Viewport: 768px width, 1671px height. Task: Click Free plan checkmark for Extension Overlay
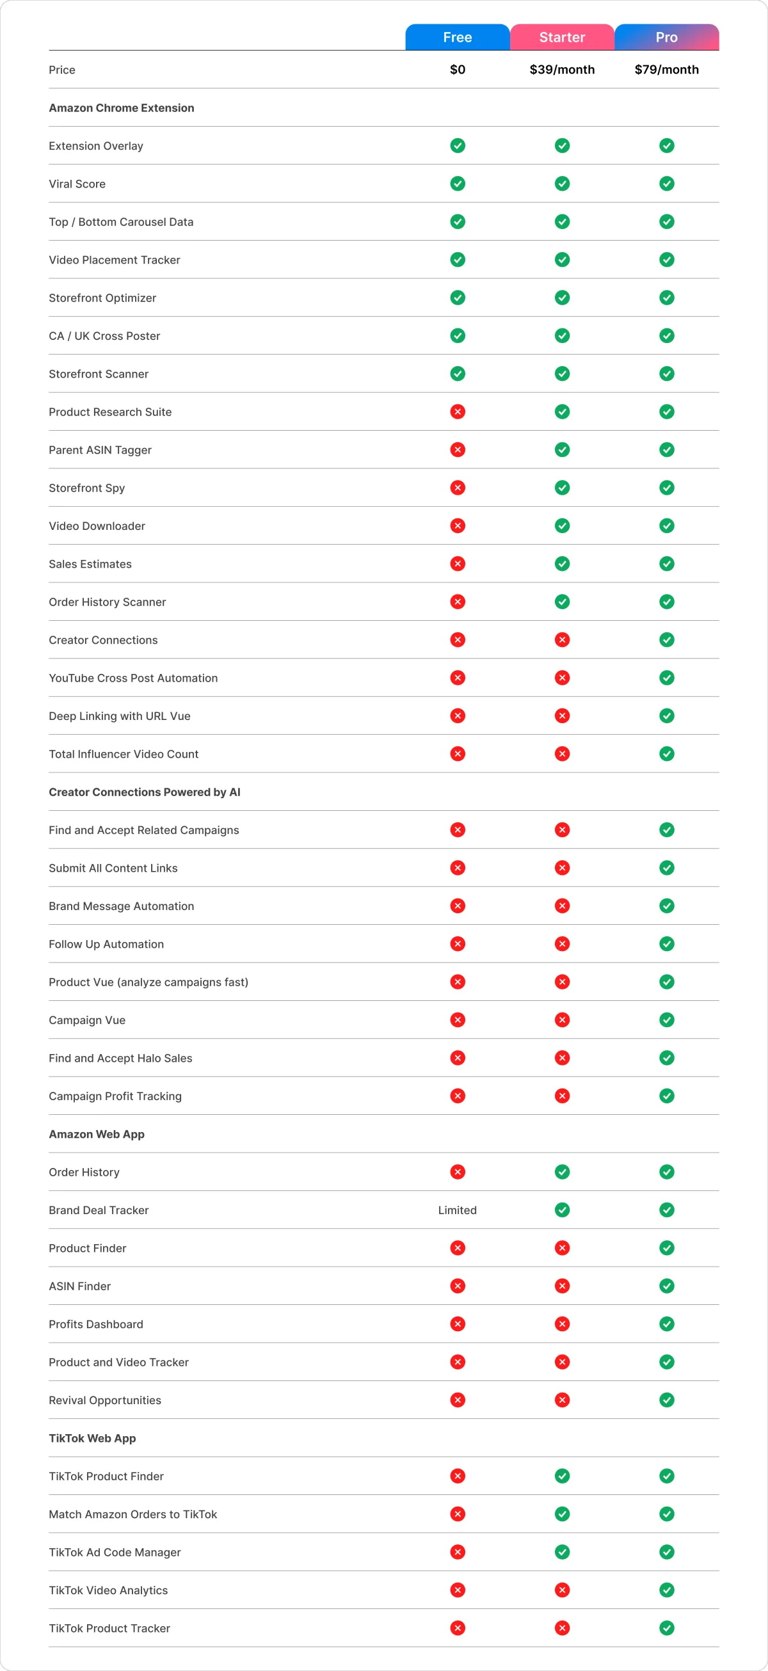pos(458,146)
